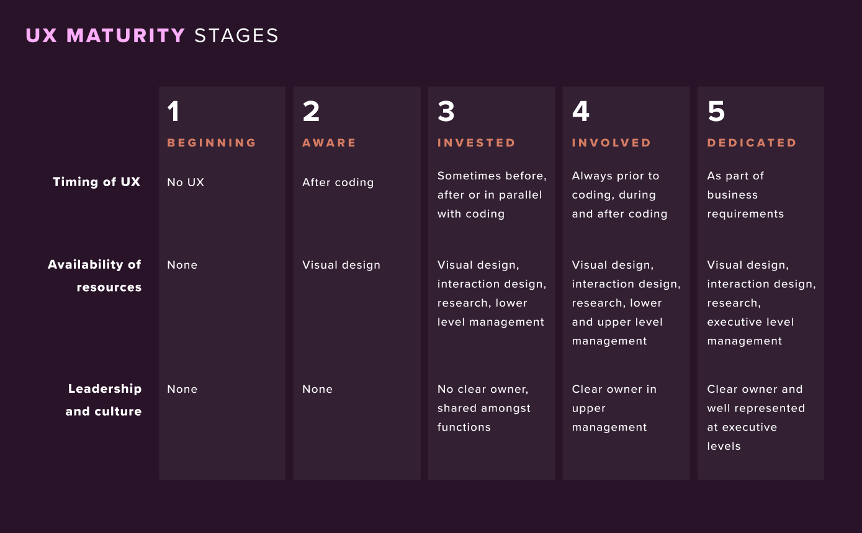Select the BEGINNING stage heading
Image resolution: width=862 pixels, height=533 pixels.
point(212,143)
